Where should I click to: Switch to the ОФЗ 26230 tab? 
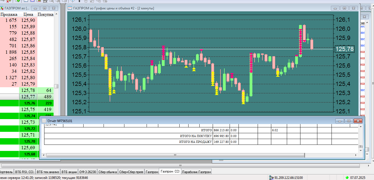click(88, 172)
